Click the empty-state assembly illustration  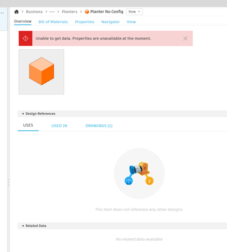(139, 173)
